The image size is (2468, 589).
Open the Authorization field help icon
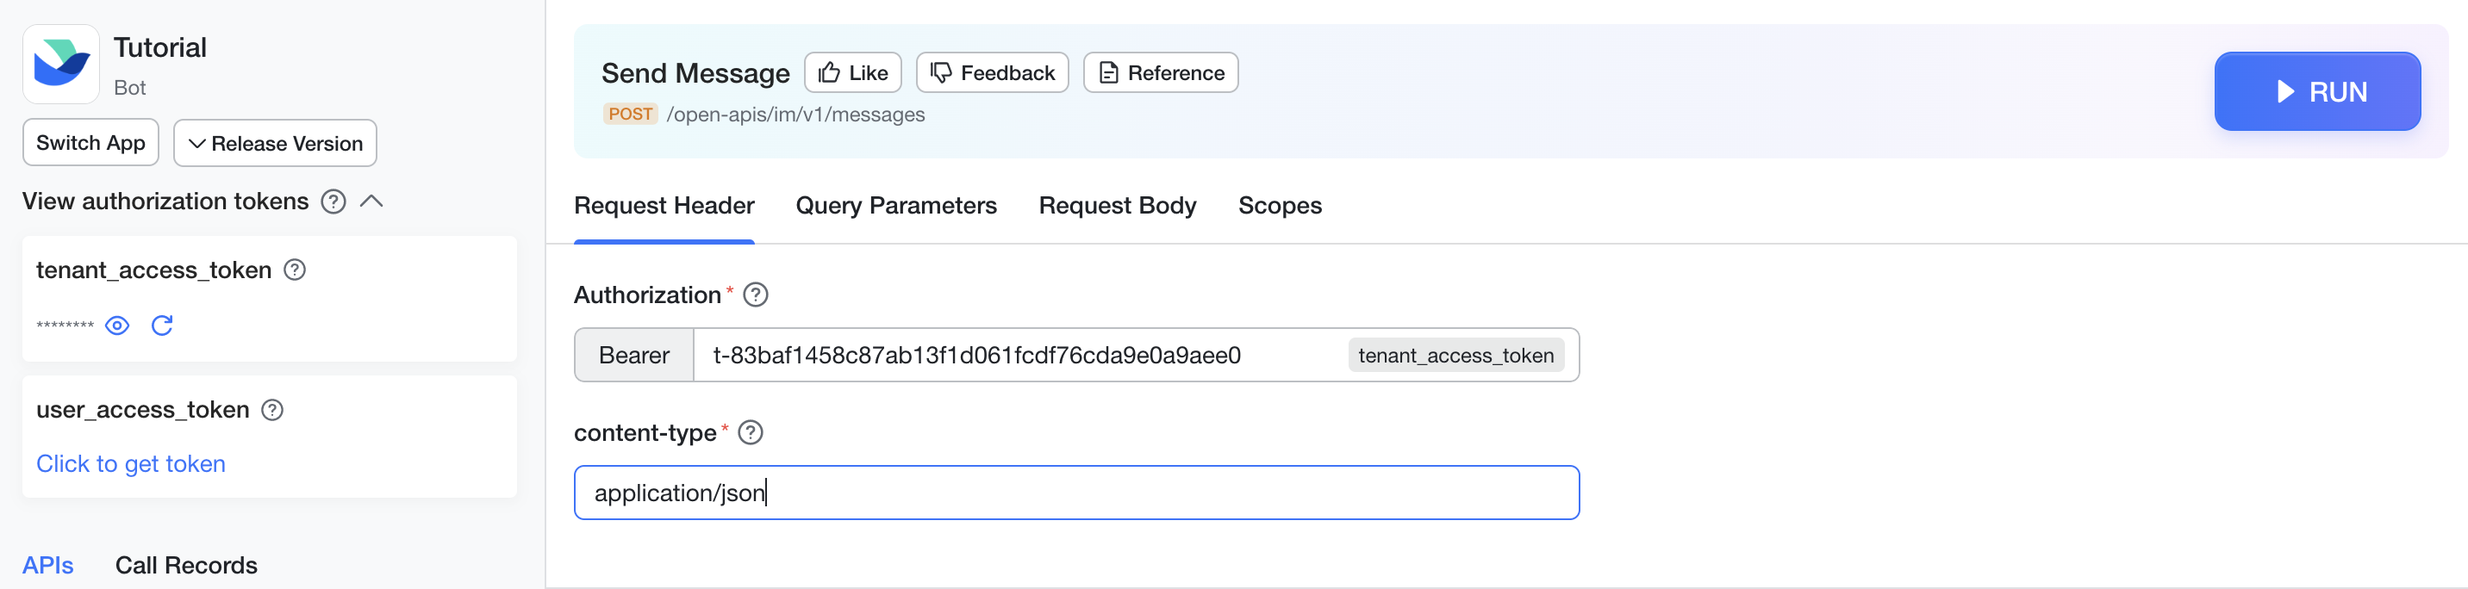(756, 295)
